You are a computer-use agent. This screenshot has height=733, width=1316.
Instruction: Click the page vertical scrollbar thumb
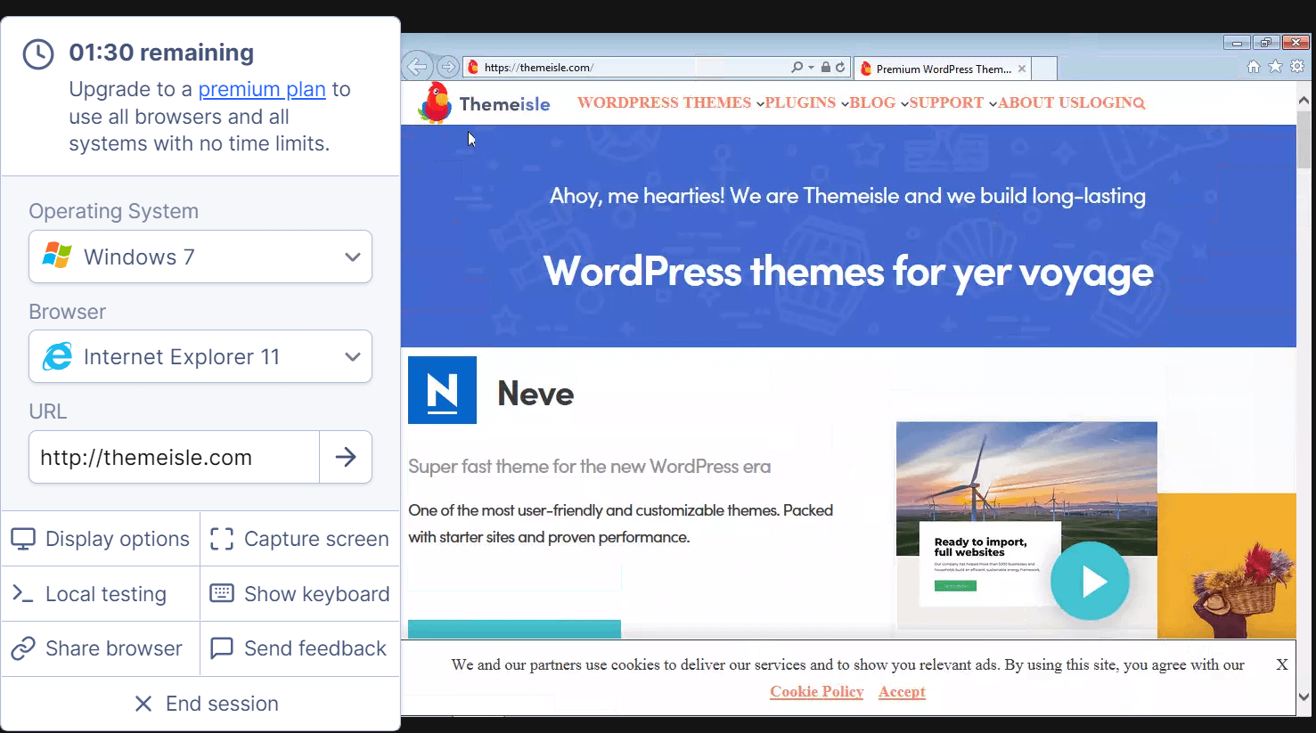tap(1304, 140)
